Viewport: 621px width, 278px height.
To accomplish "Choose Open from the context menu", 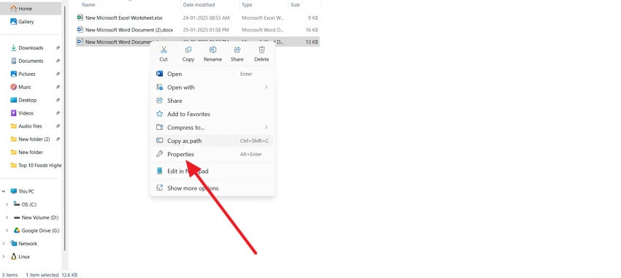I will click(x=213, y=74).
